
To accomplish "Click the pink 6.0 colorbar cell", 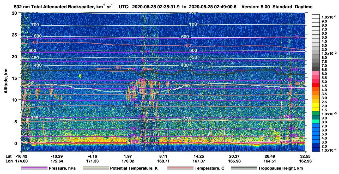I will pyautogui.click(x=316, y=74).
